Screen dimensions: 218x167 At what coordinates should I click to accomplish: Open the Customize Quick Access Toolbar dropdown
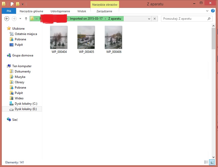click(x=22, y=4)
